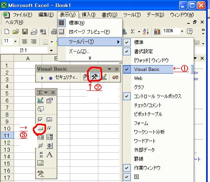Click the Print Preview magnifier icon
This screenshot has width=210, height=182.
coord(43,32)
